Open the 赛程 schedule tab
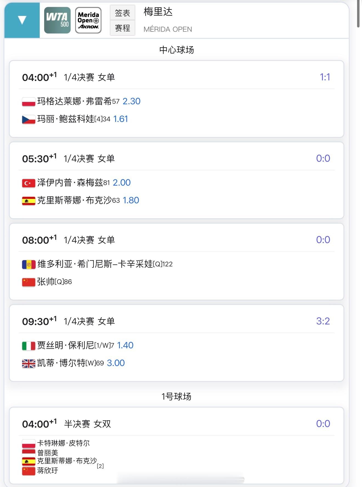This screenshot has width=362, height=487. point(122,28)
